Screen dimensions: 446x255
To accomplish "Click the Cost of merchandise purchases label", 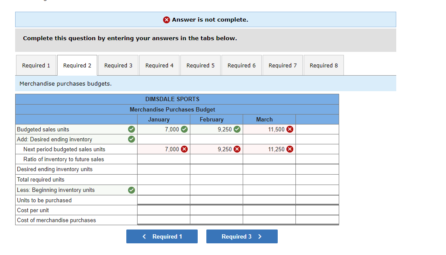I will pyautogui.click(x=56, y=220).
